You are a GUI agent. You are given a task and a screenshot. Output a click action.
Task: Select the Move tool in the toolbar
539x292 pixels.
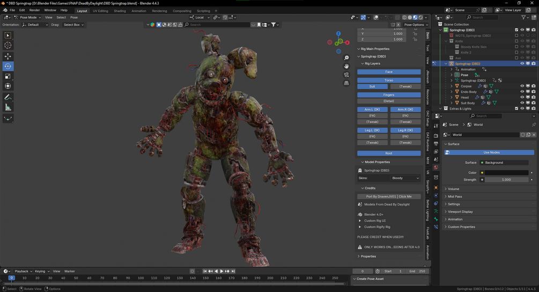(x=8, y=56)
